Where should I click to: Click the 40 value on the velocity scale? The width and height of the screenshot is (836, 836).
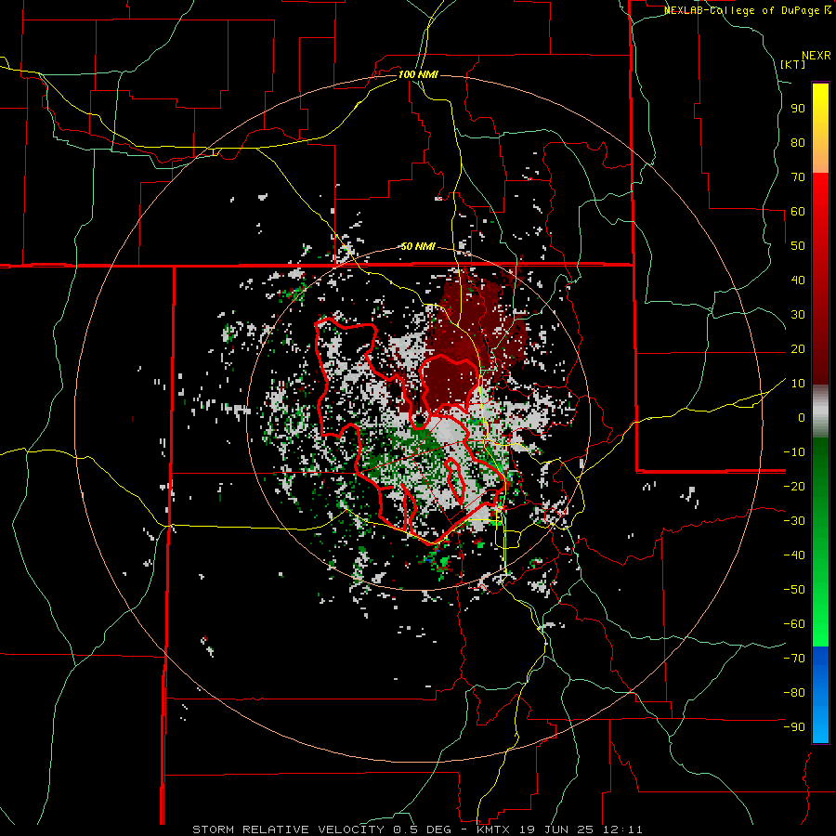point(798,280)
